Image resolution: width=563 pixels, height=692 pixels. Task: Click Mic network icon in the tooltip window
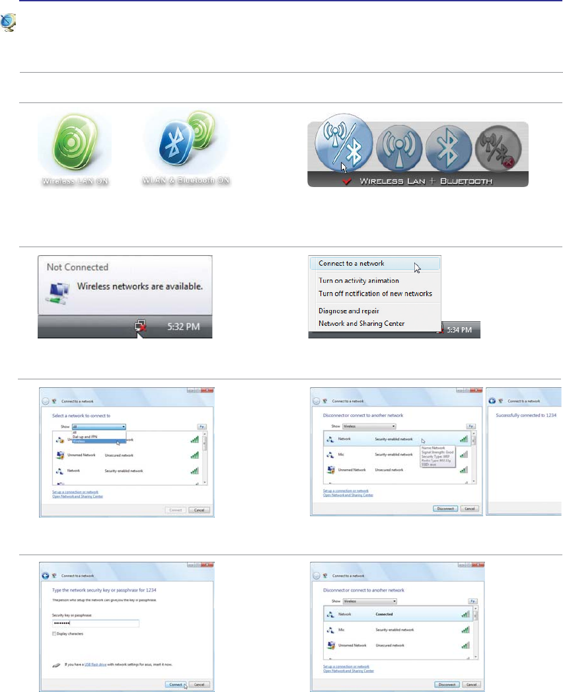330,455
